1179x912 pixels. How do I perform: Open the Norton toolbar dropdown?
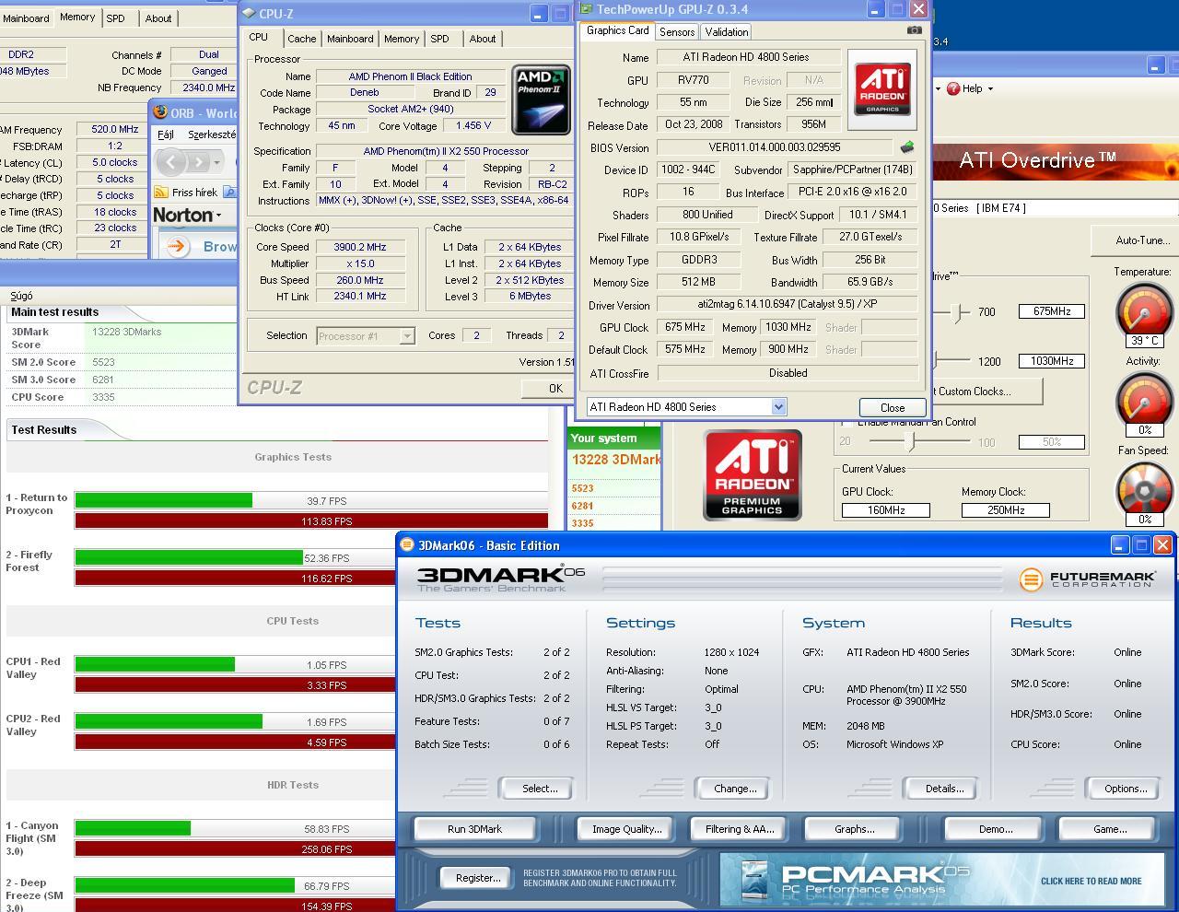click(218, 216)
